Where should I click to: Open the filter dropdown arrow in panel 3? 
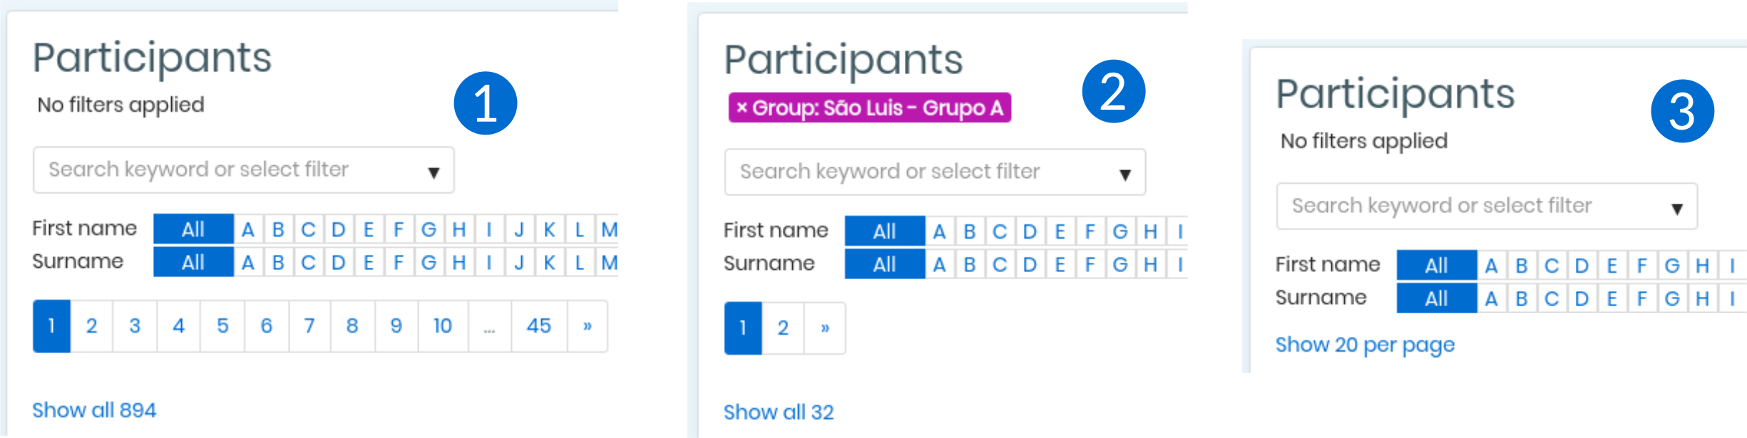tap(1677, 209)
